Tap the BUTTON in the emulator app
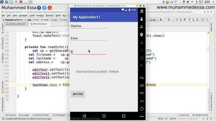Screen dimensions: 216x121 [78, 94]
